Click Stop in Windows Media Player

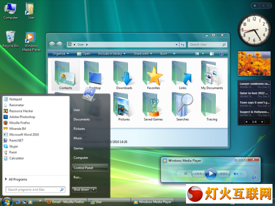[185, 173]
